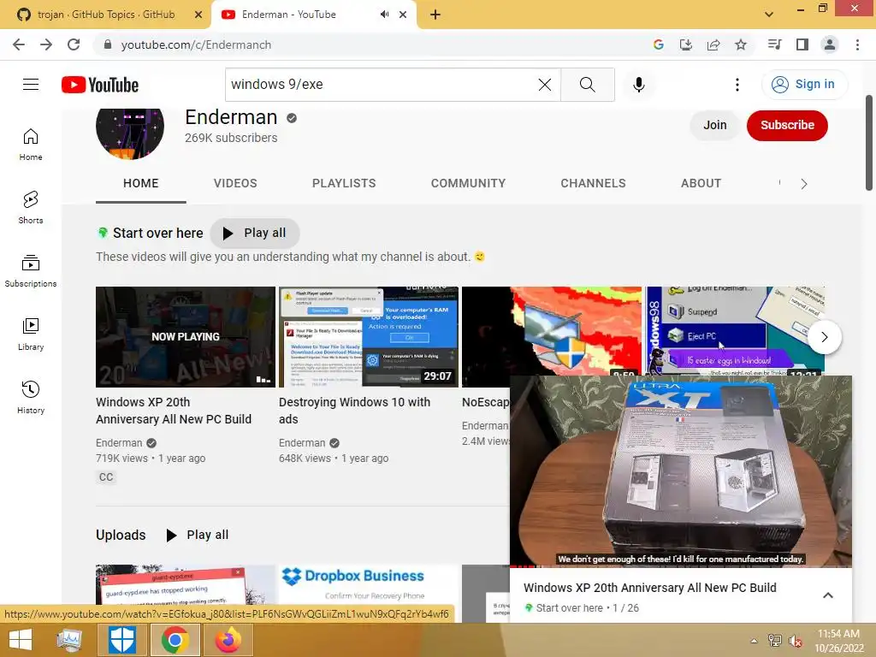The width and height of the screenshot is (876, 657).
Task: Click the search magnifier button
Action: click(x=587, y=85)
